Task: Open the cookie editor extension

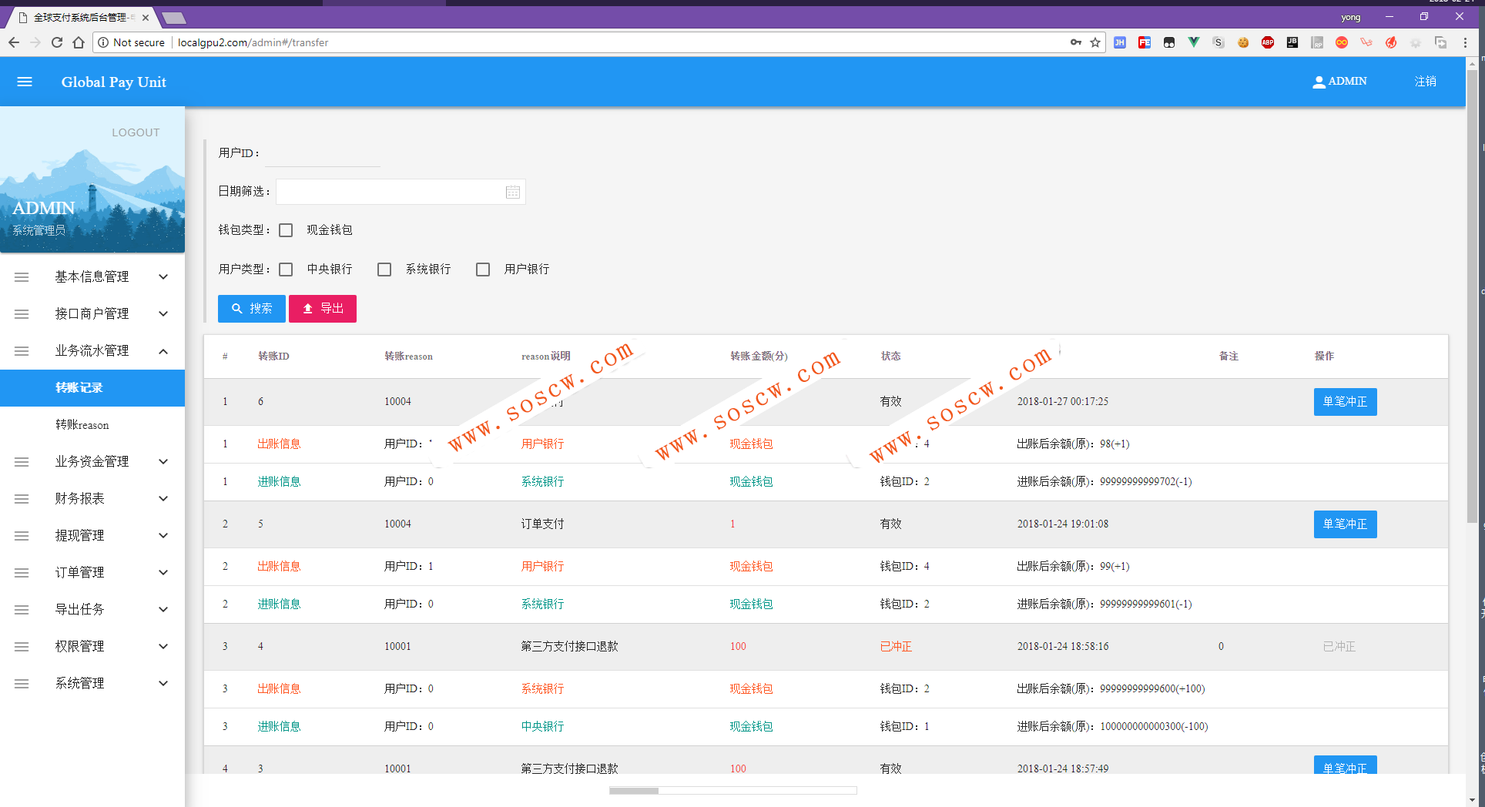Action: (x=1243, y=42)
